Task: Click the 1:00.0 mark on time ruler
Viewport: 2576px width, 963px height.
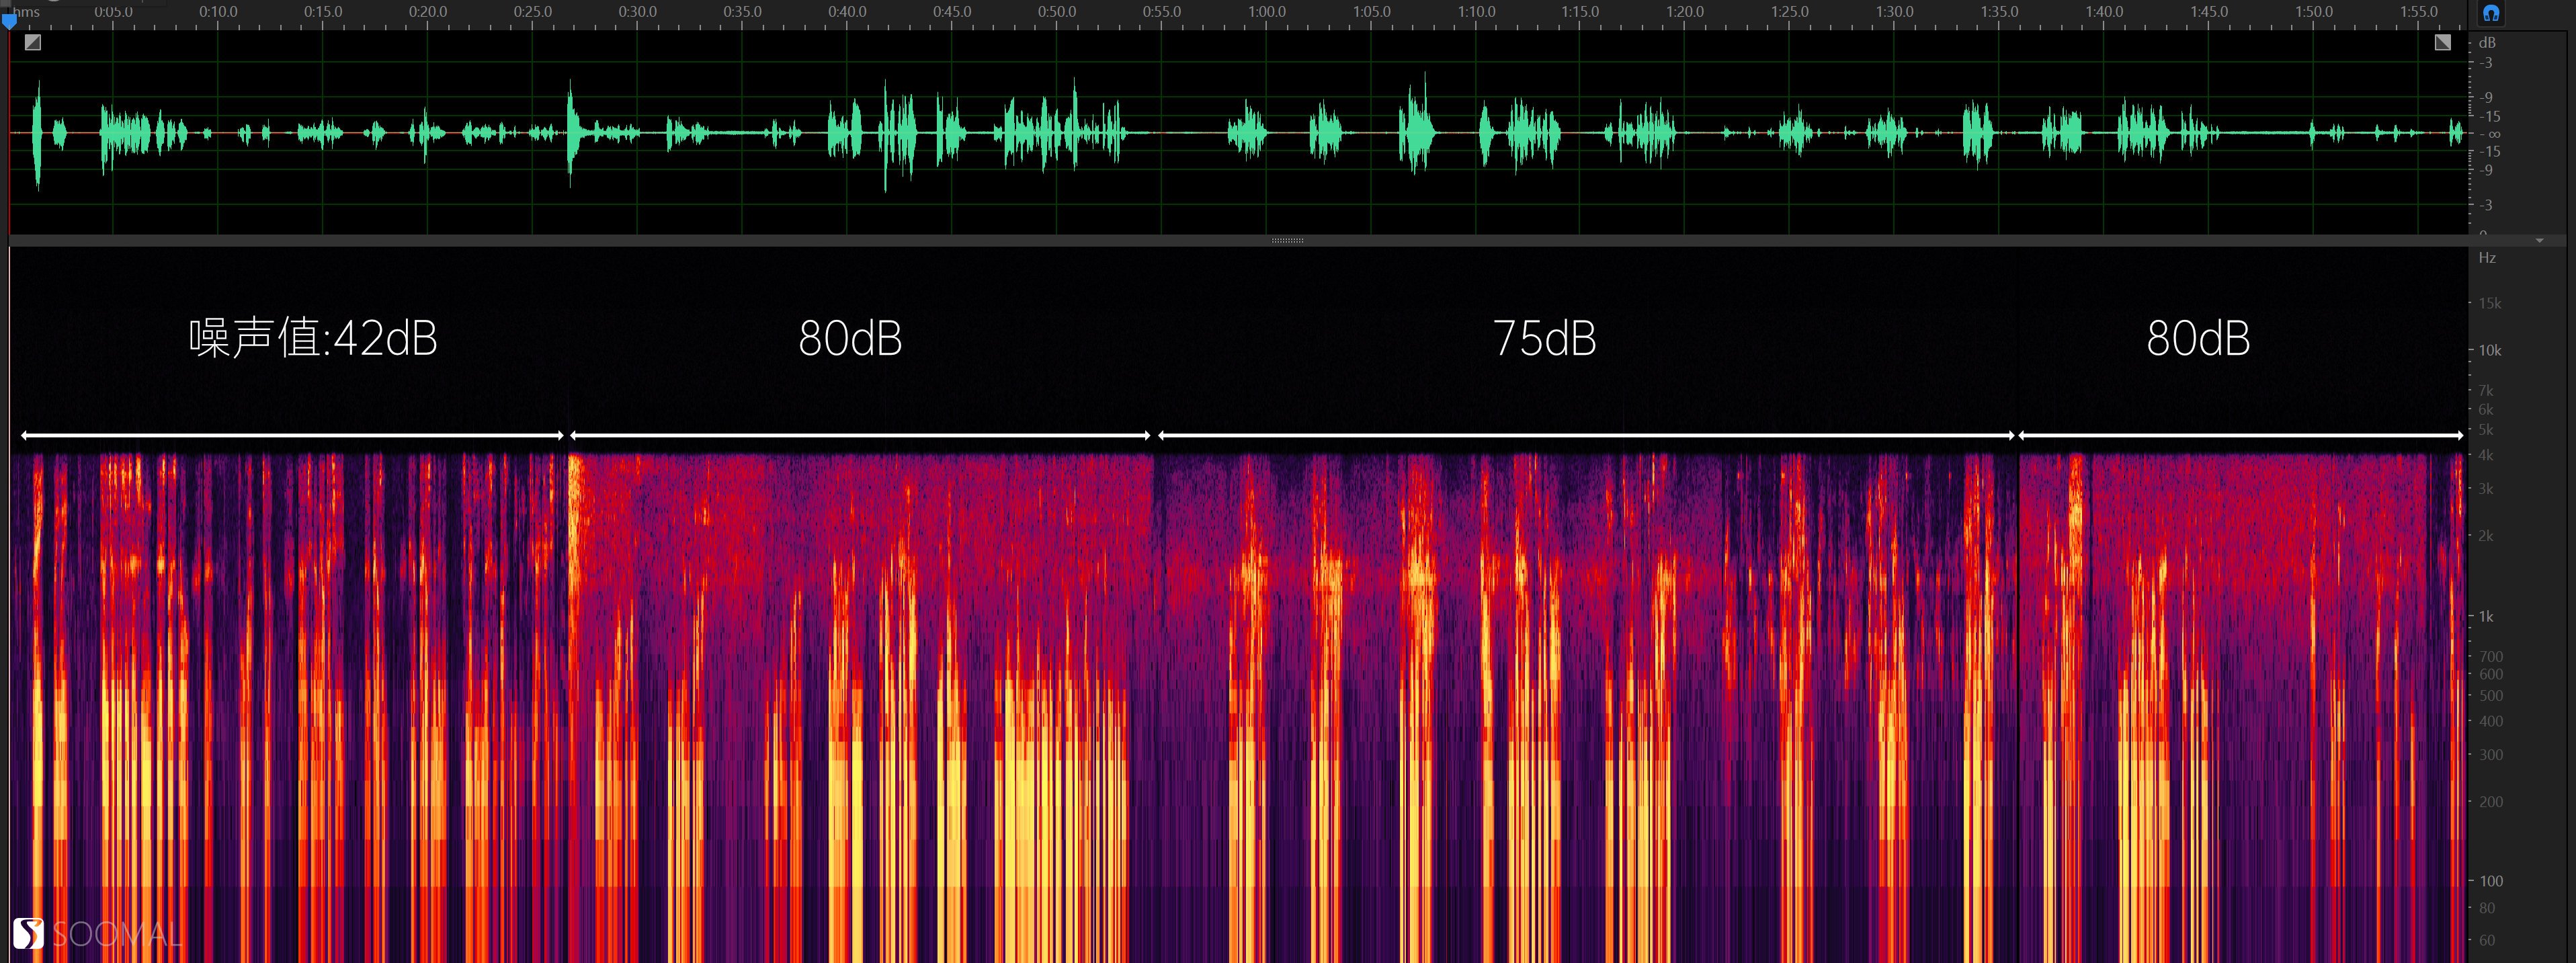Action: [1266, 12]
